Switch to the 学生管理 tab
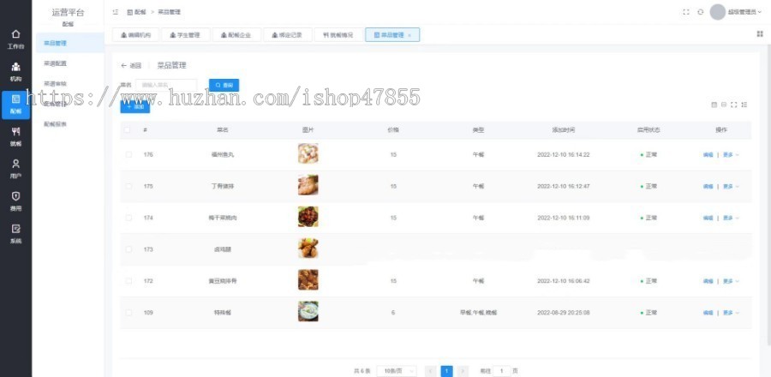 click(185, 35)
